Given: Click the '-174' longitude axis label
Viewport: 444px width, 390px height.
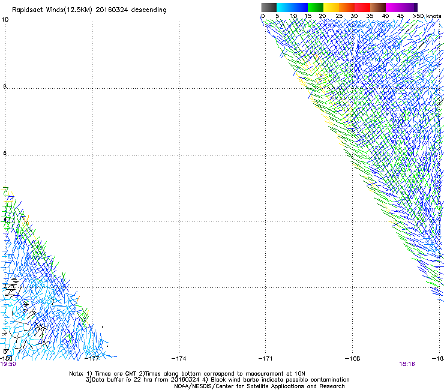Looking at the screenshot, I should click(179, 359).
